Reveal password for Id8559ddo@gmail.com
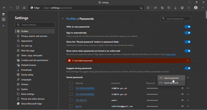The image size is (207, 110). click(182, 106)
